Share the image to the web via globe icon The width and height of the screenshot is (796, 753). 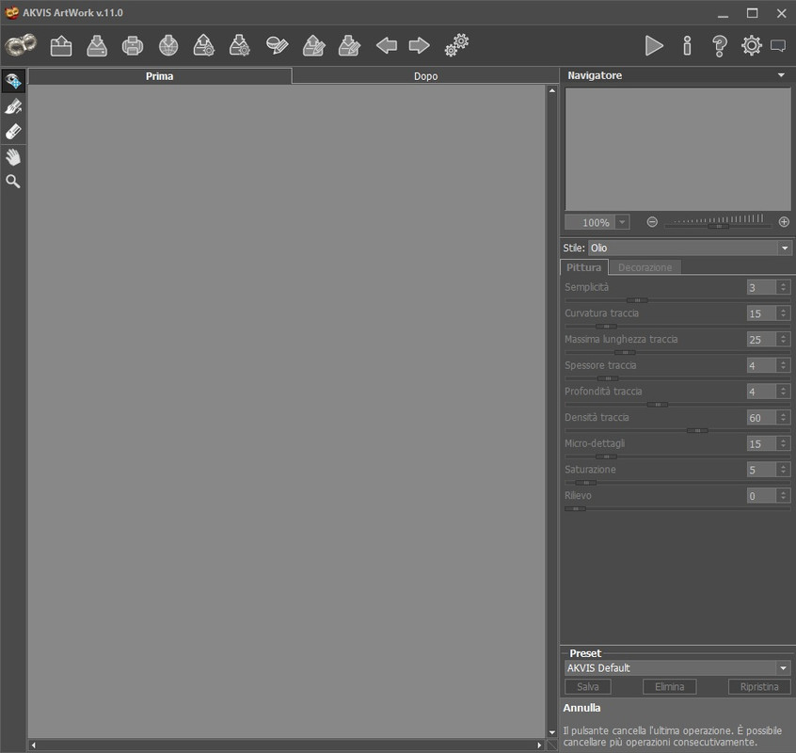tap(168, 46)
